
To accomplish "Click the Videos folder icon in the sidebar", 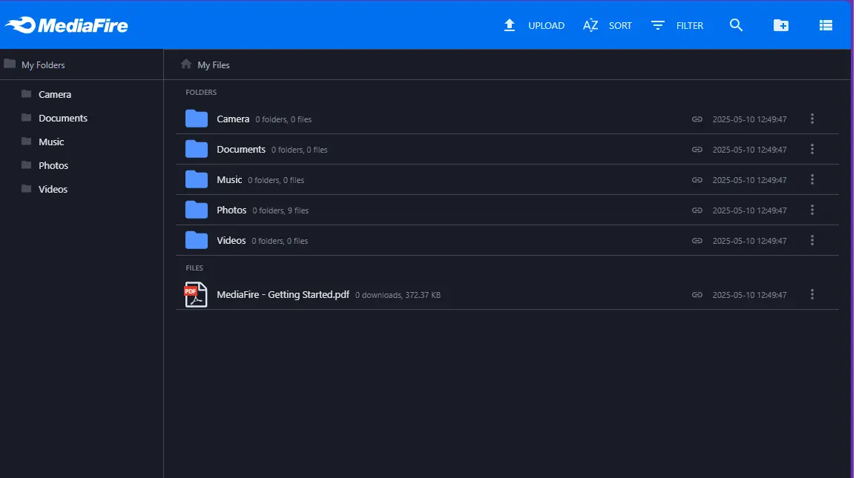I will click(26, 189).
